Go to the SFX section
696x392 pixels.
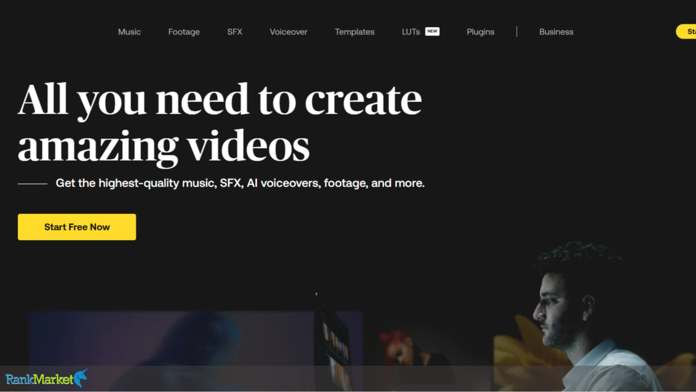[x=235, y=32]
